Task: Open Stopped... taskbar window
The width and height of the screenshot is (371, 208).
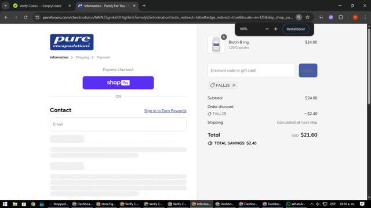Action: (x=59, y=204)
